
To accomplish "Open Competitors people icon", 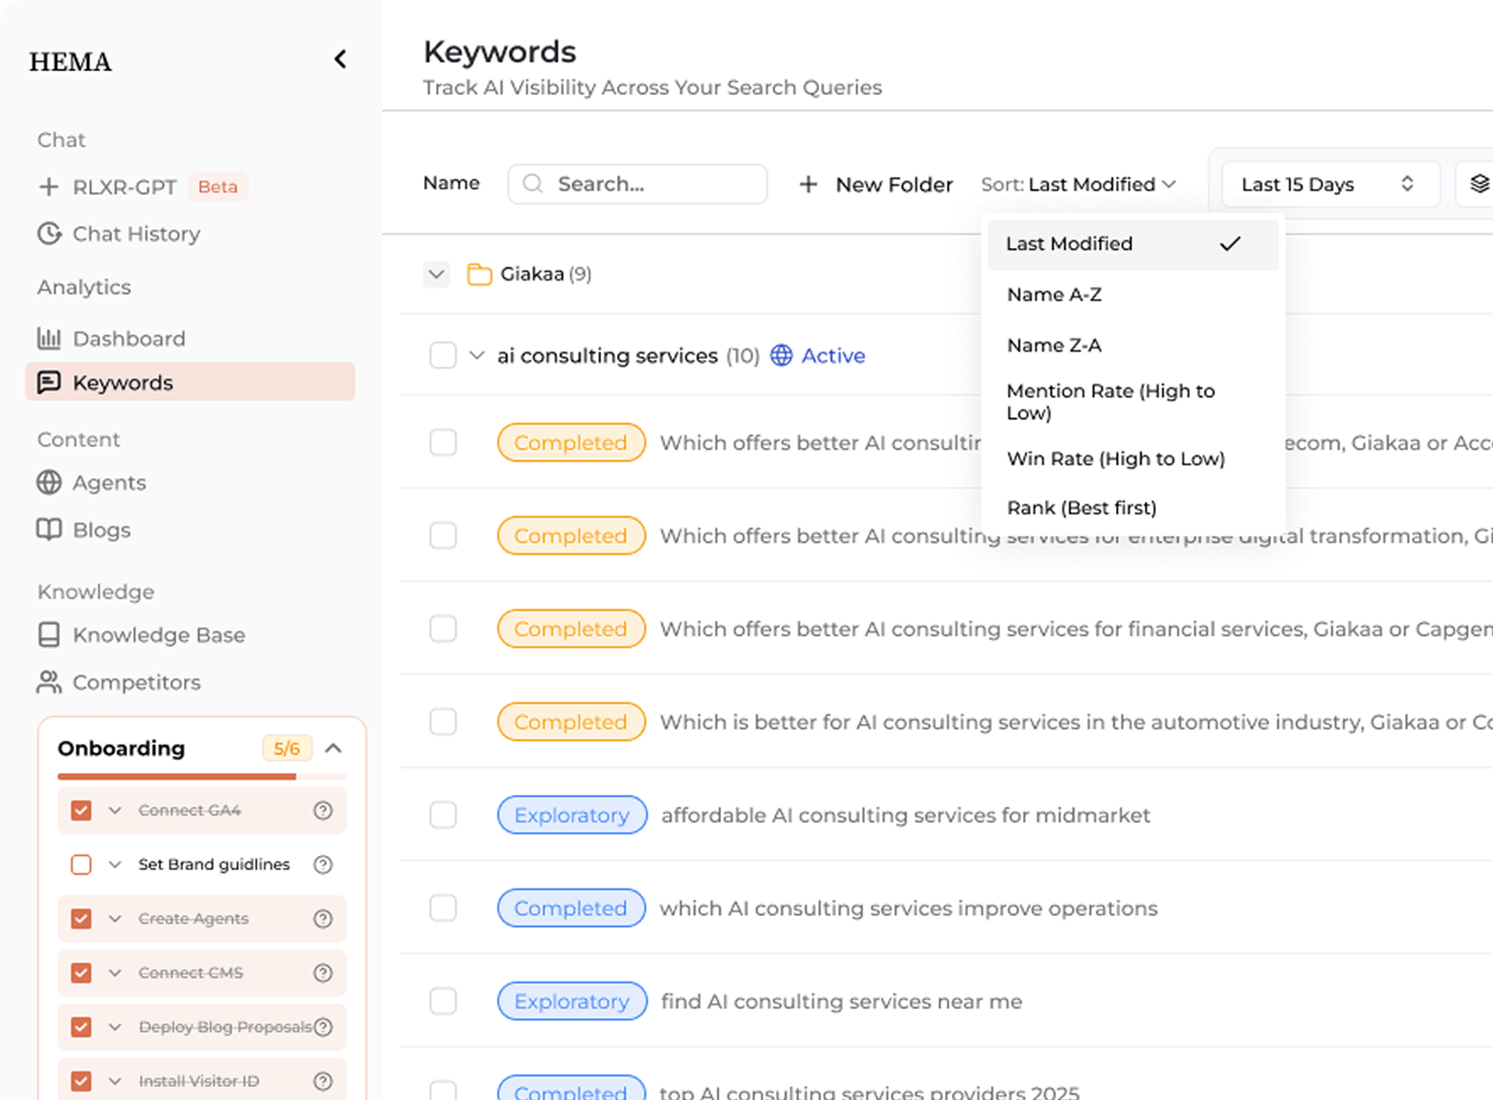I will pos(49,682).
